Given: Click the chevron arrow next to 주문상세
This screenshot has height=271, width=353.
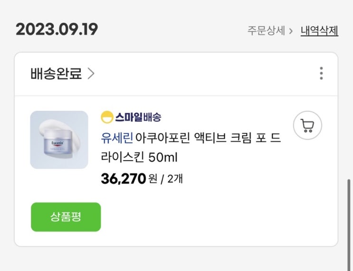Looking at the screenshot, I should [290, 31].
